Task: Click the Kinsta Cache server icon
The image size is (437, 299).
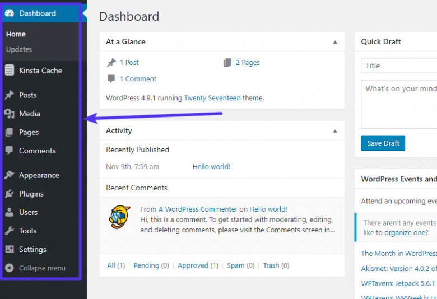Action: [x=9, y=70]
